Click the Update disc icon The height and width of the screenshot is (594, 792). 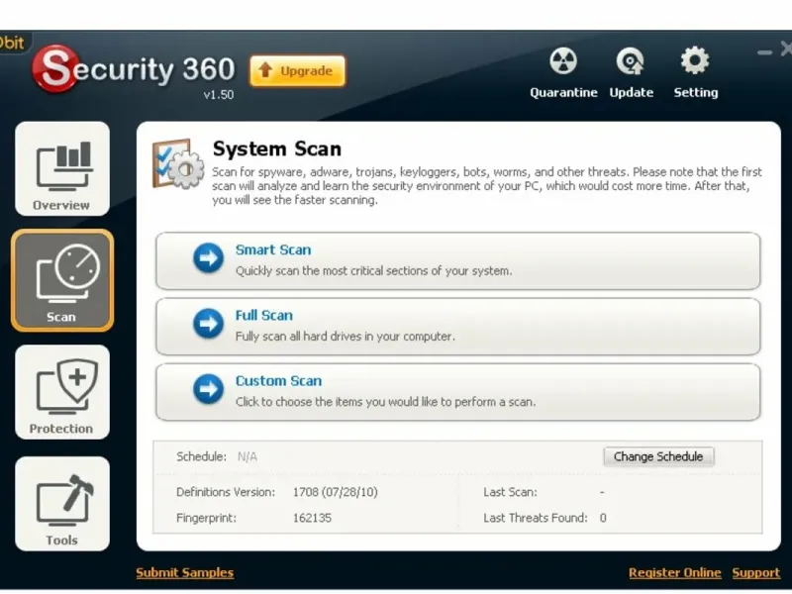(631, 61)
